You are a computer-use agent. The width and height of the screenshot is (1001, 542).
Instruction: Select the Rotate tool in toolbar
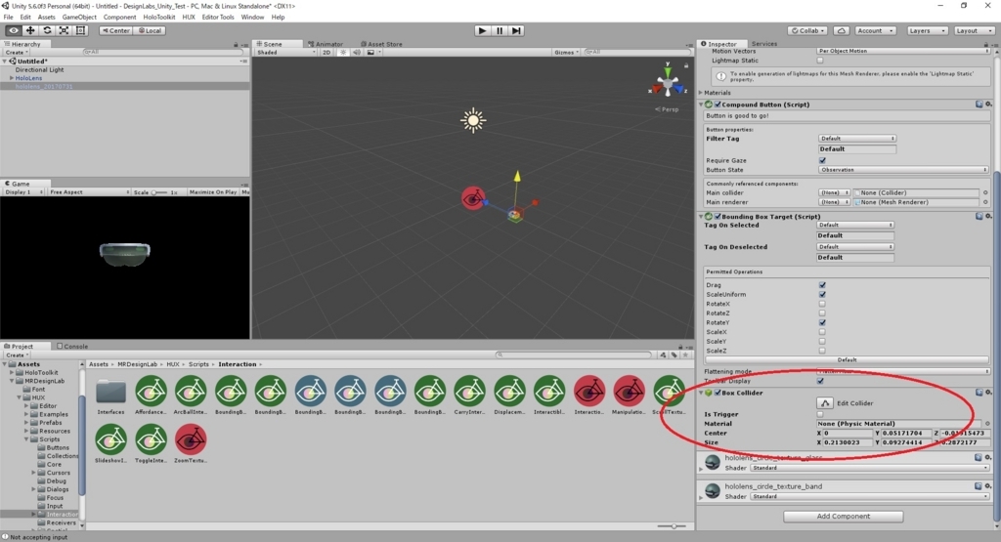pos(47,30)
